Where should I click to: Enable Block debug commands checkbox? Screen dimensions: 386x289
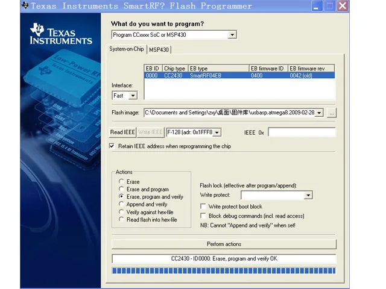coord(203,216)
